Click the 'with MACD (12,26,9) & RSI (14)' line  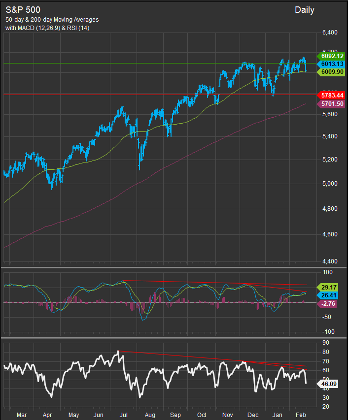pos(47,28)
